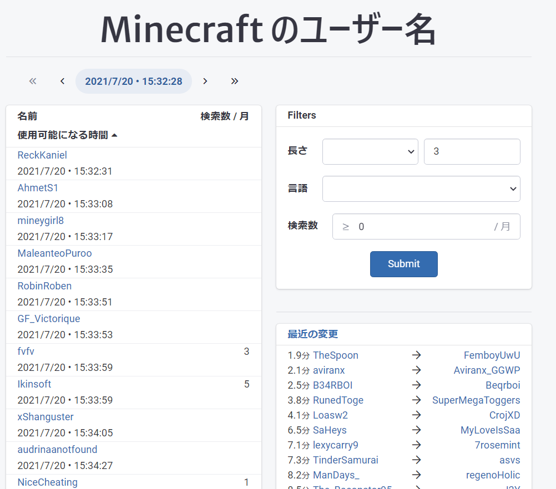
Task: Open new name CrojXD
Action: pyautogui.click(x=504, y=415)
